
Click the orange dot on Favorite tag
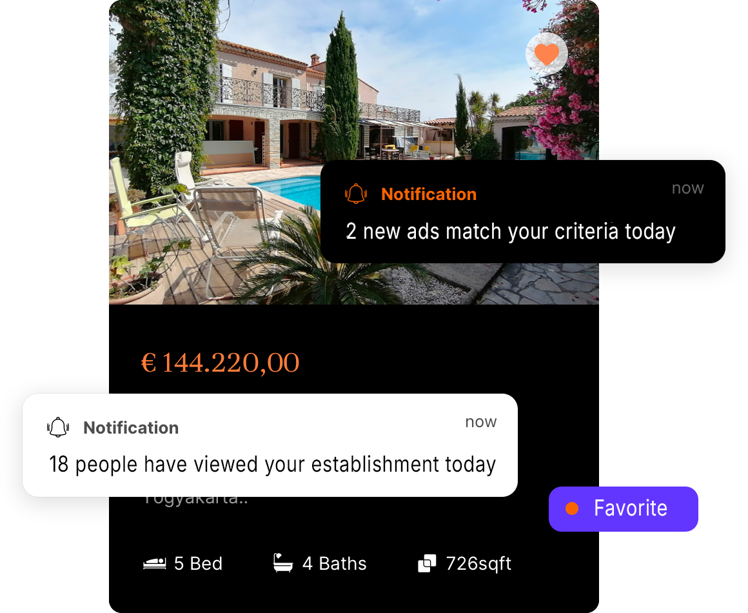tap(572, 508)
